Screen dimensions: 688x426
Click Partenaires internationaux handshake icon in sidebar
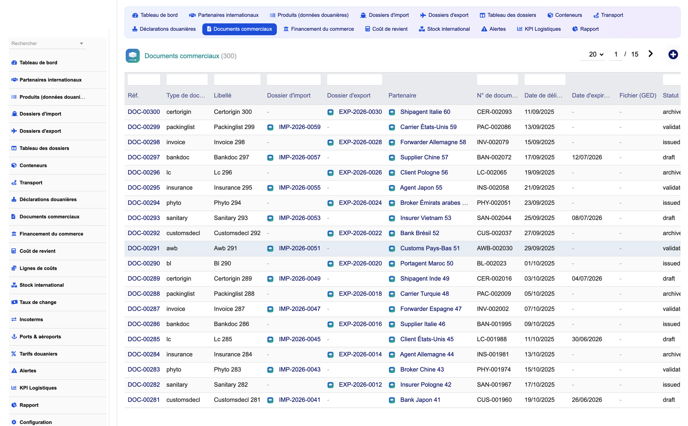pyautogui.click(x=14, y=80)
